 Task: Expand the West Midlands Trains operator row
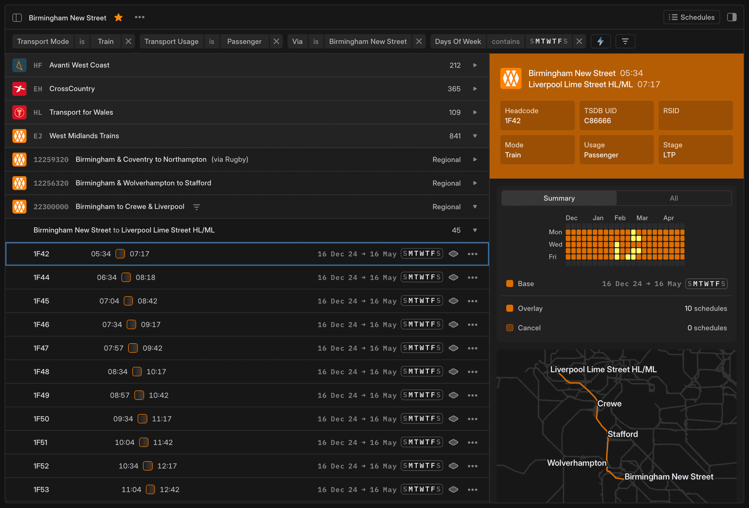[x=474, y=136]
